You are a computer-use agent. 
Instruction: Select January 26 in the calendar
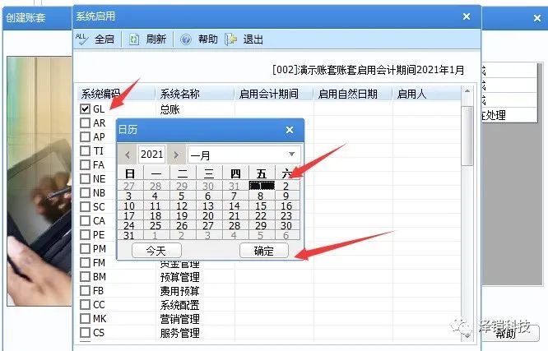pyautogui.click(x=182, y=225)
